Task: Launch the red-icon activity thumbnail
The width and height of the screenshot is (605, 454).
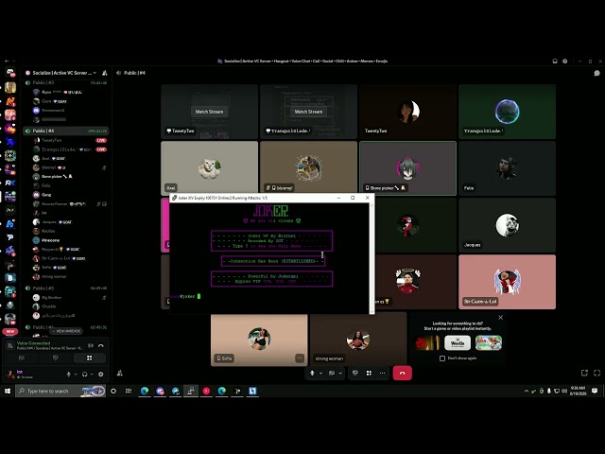Action: click(427, 342)
